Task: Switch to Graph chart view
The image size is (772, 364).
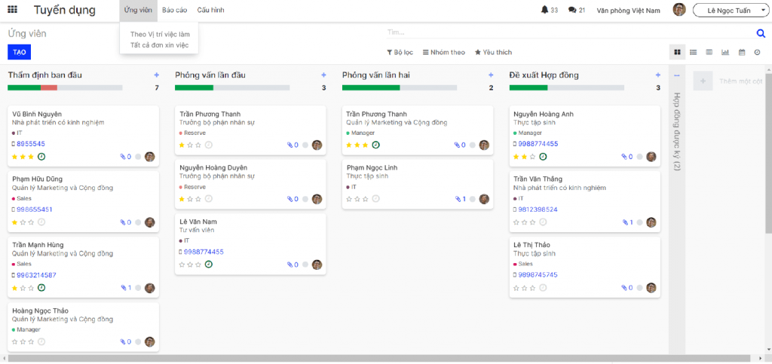Action: pyautogui.click(x=725, y=52)
